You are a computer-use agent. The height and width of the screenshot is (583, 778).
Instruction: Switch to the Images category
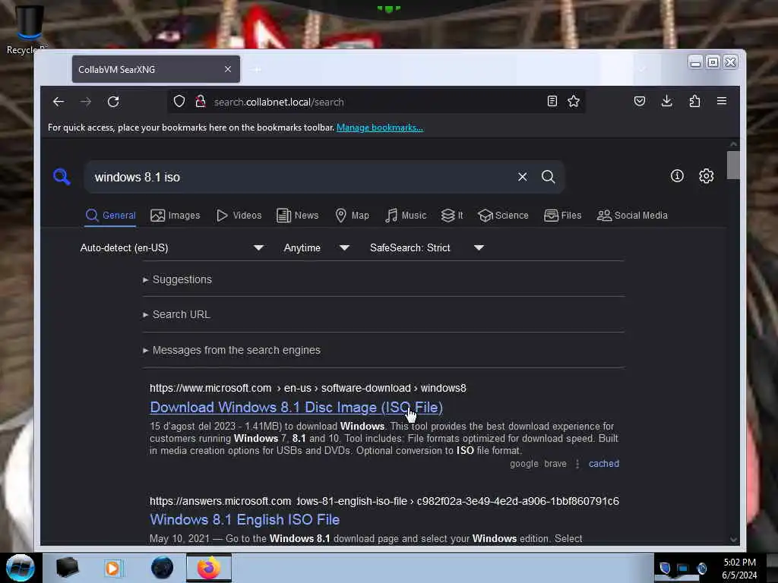(x=176, y=215)
